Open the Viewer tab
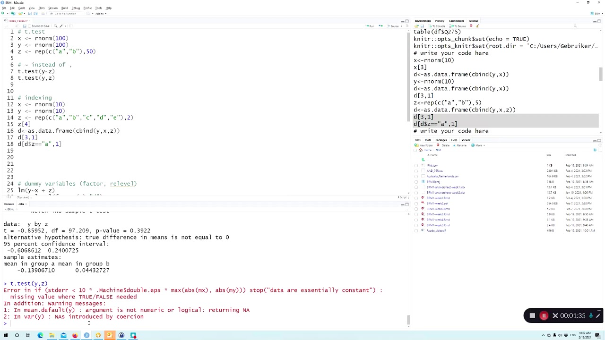The image size is (605, 340). [466, 140]
